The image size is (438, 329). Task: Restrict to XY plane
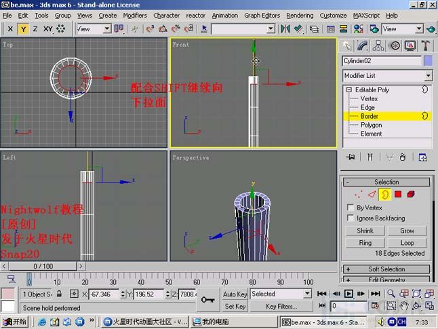click(47, 29)
